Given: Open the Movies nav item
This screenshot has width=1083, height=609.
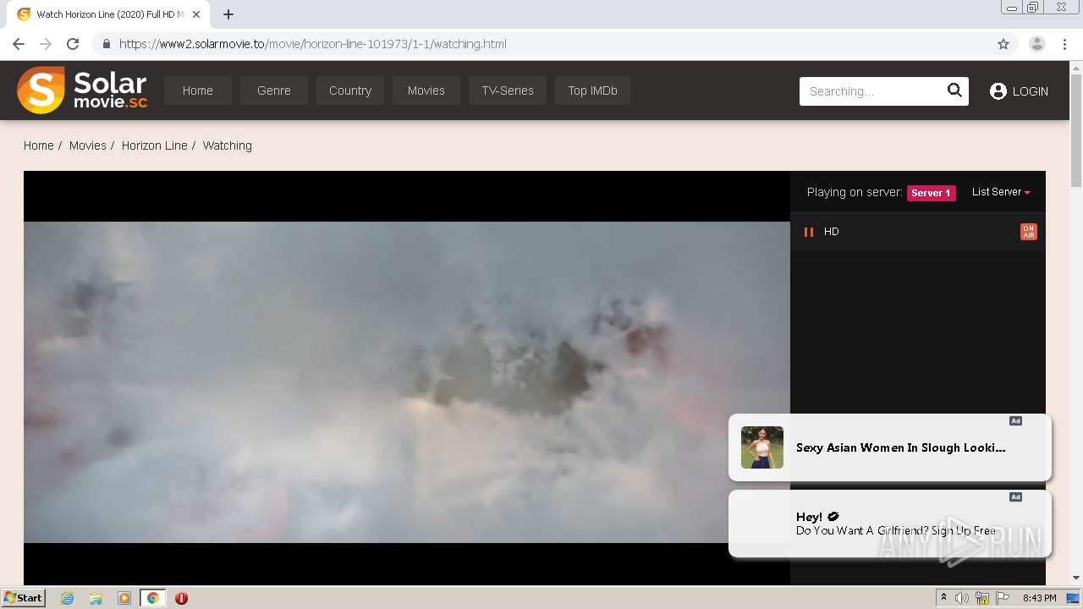Looking at the screenshot, I should [x=426, y=91].
